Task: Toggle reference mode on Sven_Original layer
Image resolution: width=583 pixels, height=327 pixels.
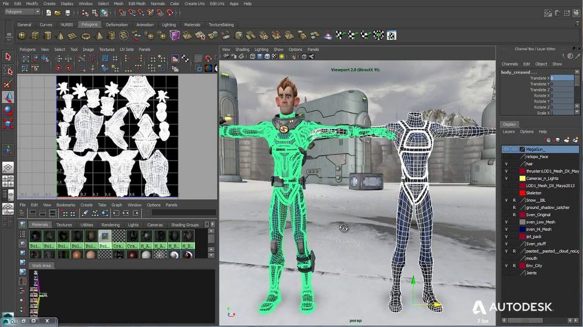Action: [x=514, y=214]
